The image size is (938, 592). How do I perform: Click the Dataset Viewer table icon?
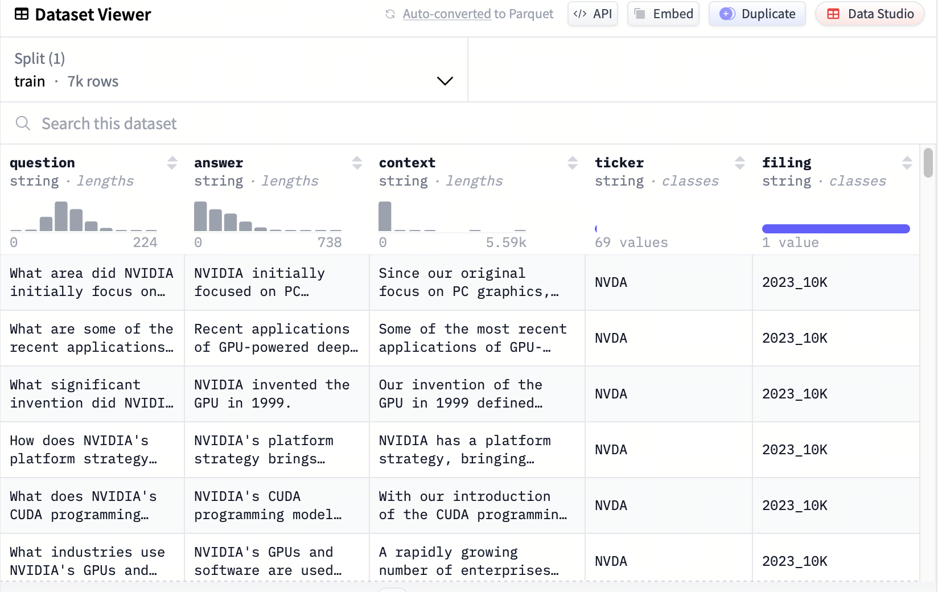click(x=22, y=14)
